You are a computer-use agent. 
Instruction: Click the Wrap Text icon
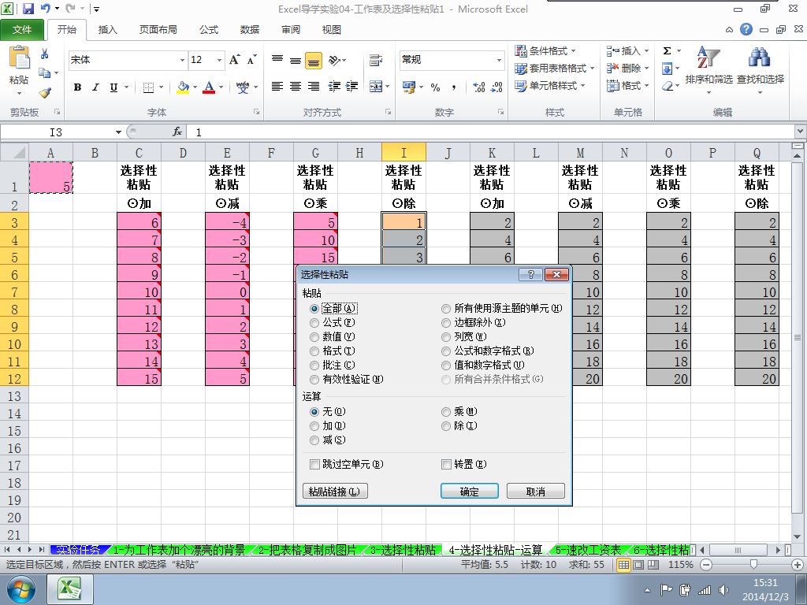376,60
